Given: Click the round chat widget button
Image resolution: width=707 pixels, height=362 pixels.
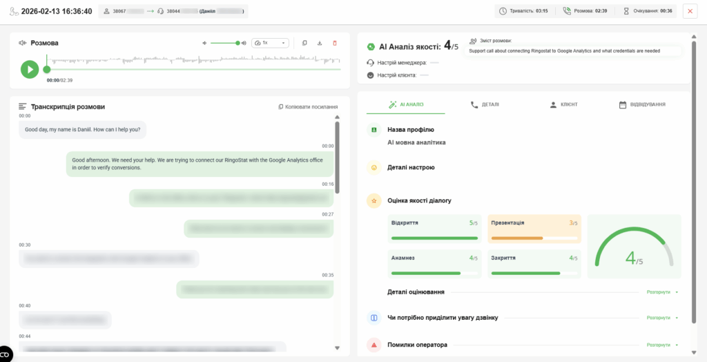Looking at the screenshot, I should (x=5, y=354).
